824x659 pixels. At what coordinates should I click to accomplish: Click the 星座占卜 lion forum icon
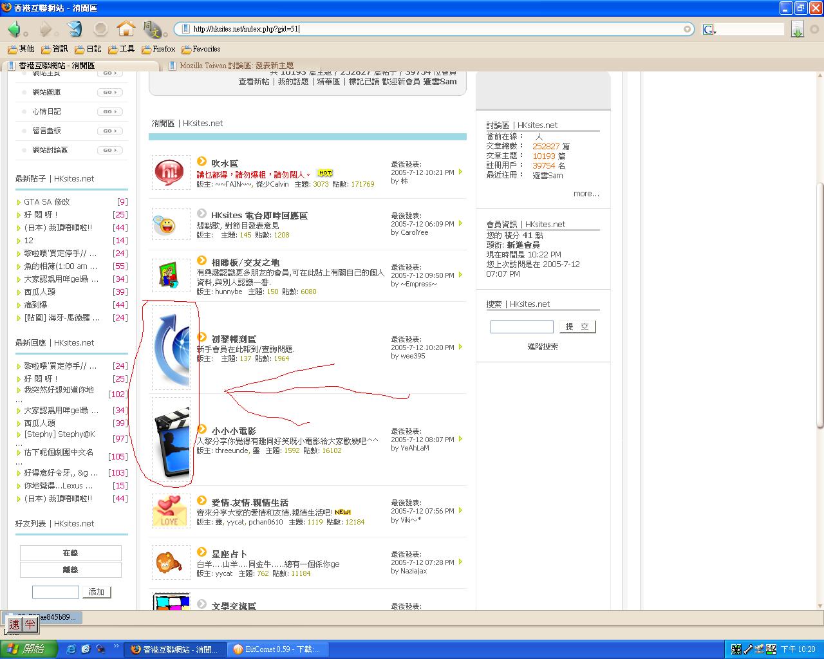tap(171, 562)
